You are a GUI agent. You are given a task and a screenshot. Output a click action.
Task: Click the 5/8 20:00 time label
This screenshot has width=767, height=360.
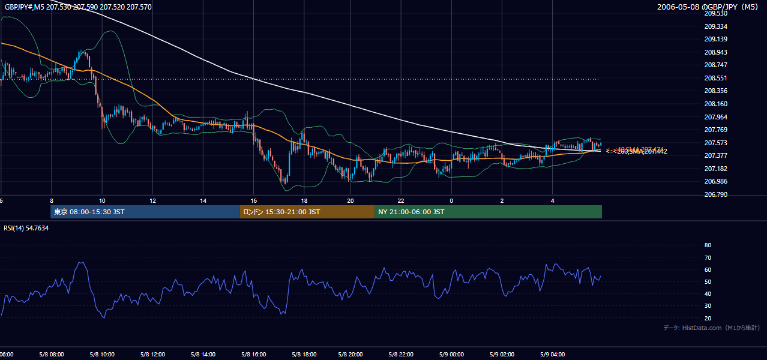pos(350,355)
